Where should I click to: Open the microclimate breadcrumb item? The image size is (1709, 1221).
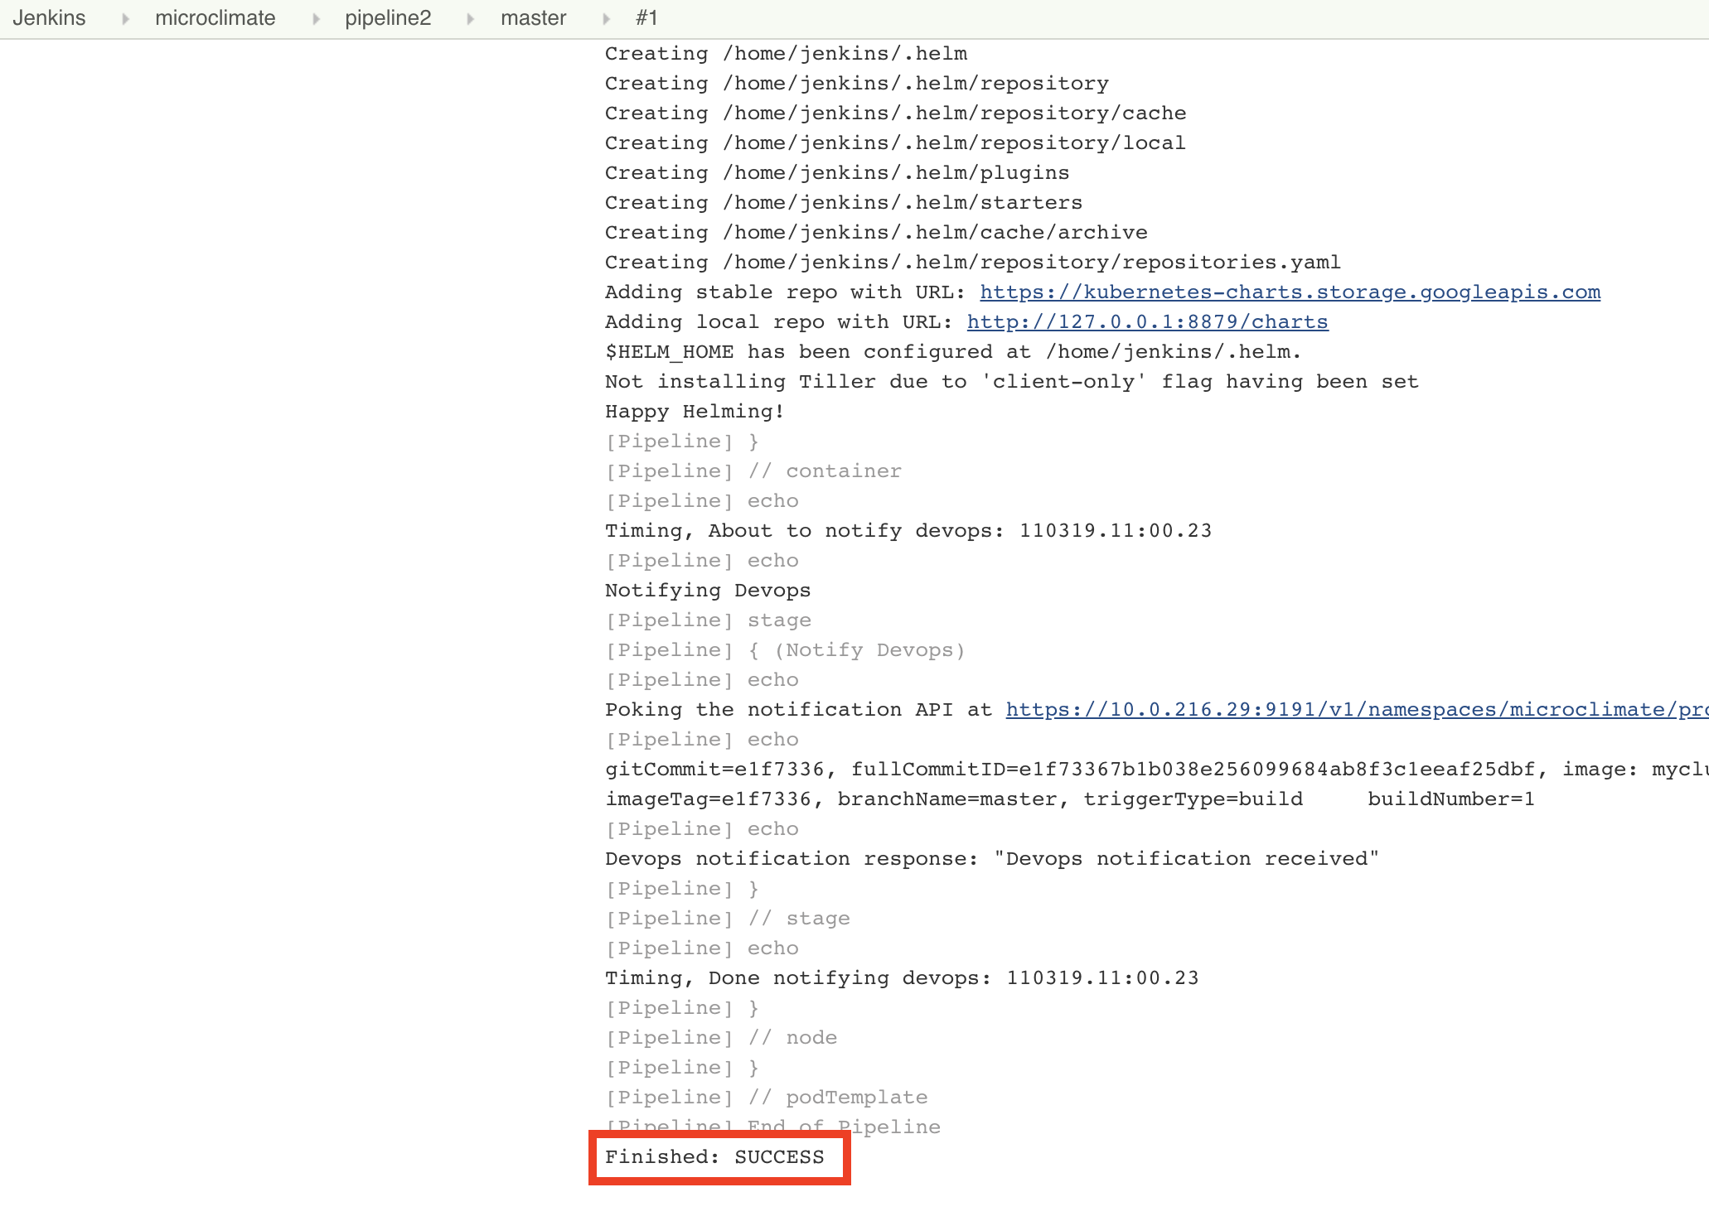(x=215, y=18)
